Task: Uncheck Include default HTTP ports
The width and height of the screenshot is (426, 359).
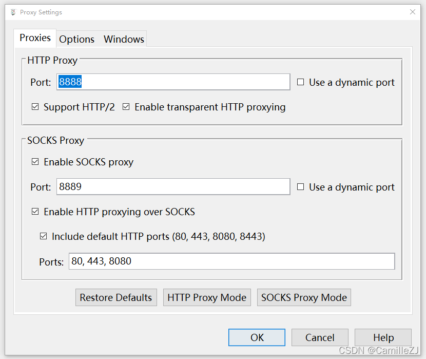Action: coord(44,236)
